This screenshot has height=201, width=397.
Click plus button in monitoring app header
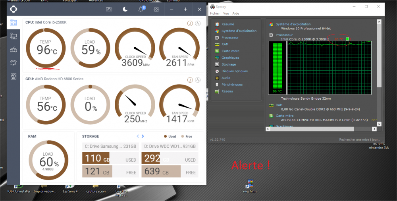pos(185,9)
